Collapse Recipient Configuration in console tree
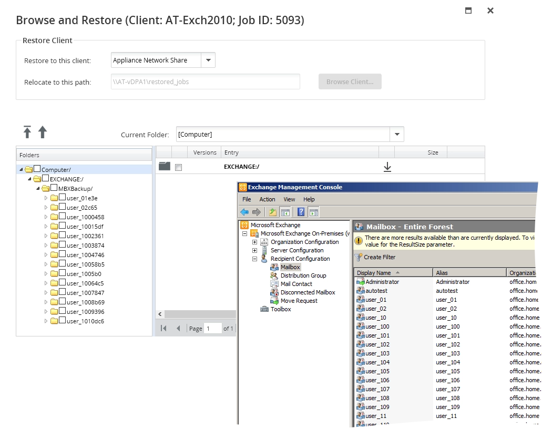 255,259
